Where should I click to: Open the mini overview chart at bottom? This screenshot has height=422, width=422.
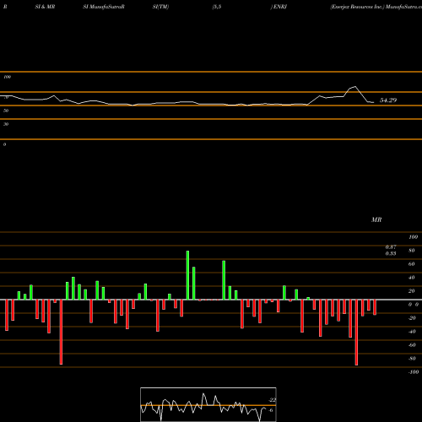pyautogui.click(x=208, y=404)
